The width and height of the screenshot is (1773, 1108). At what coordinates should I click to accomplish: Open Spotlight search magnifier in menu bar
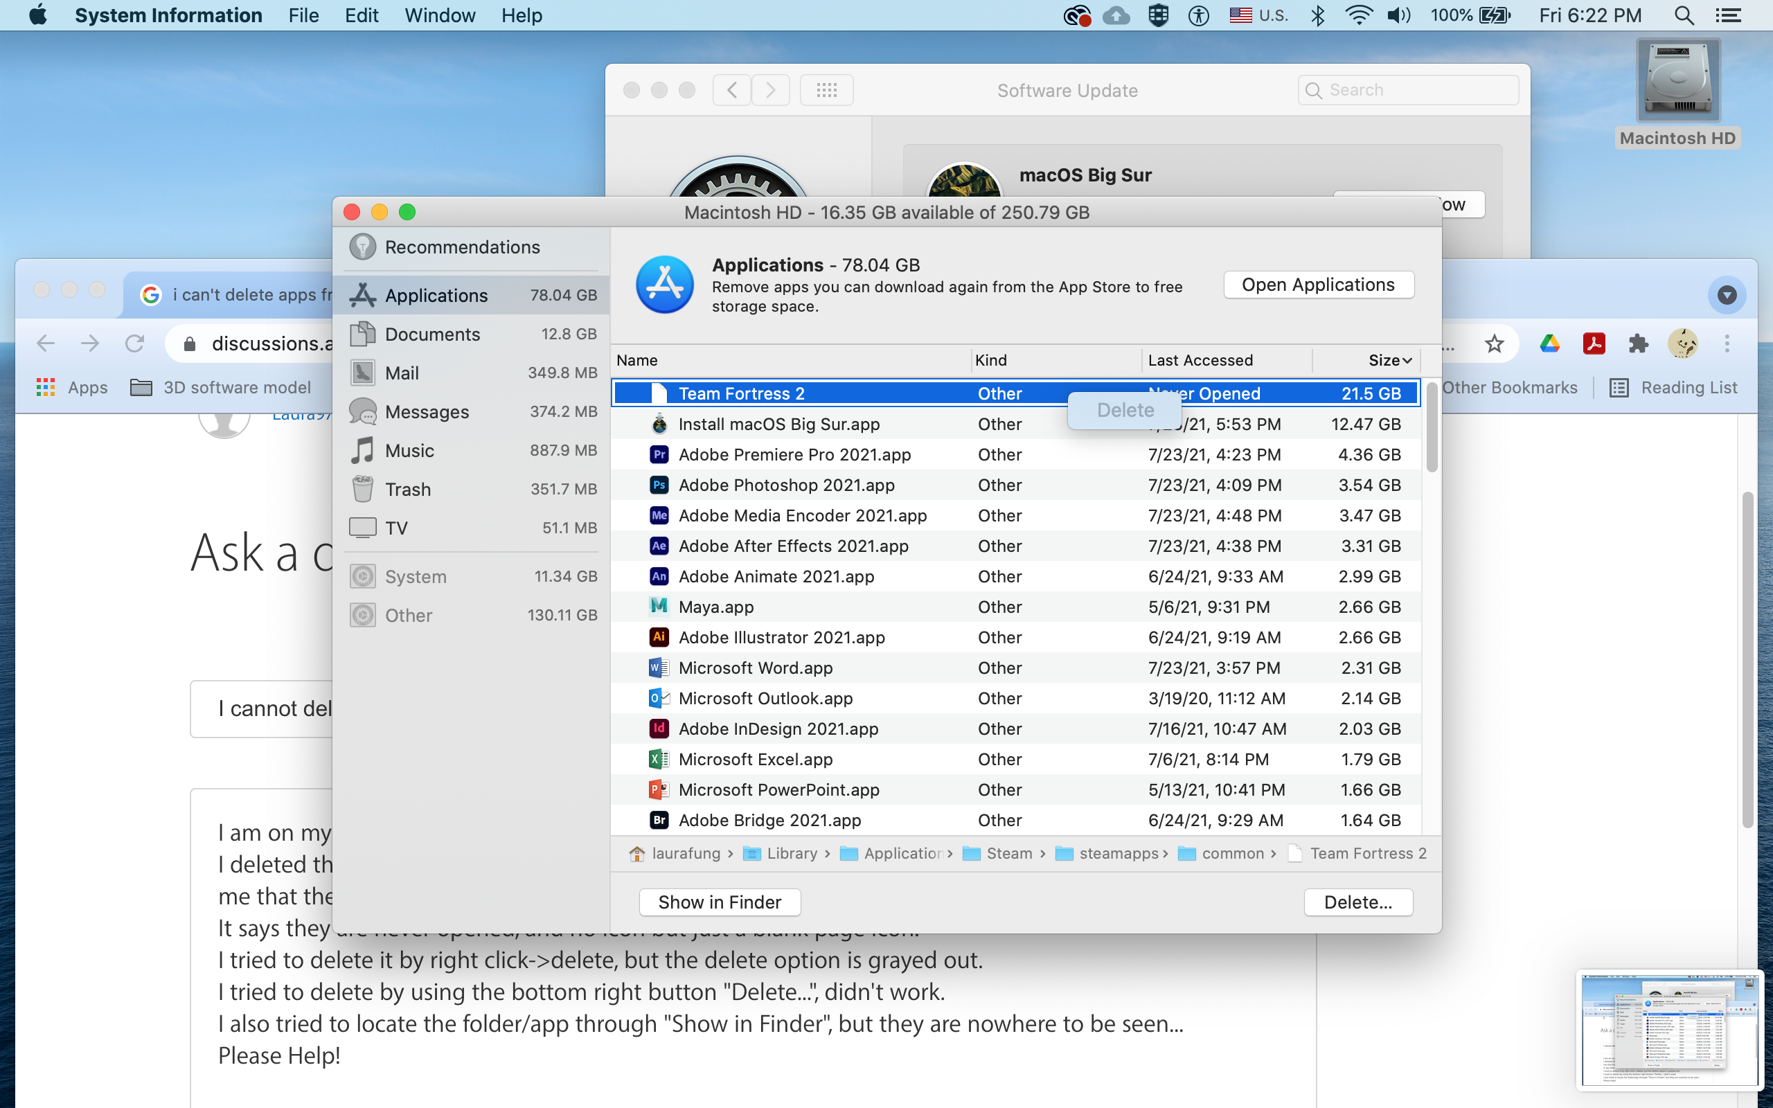(x=1684, y=15)
